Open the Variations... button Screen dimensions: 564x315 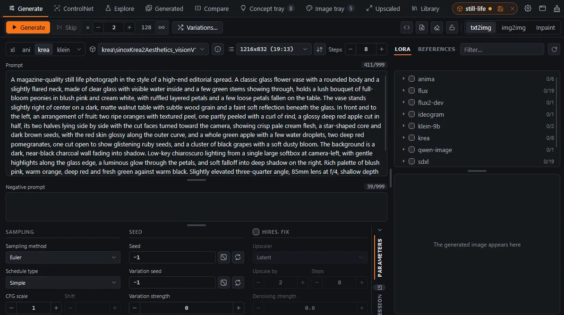point(197,27)
